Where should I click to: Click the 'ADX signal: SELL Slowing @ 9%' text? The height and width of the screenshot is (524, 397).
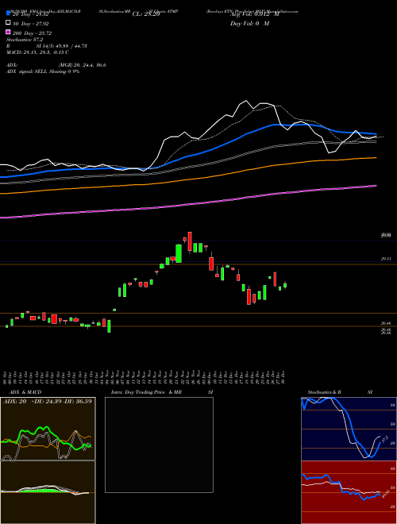click(43, 71)
